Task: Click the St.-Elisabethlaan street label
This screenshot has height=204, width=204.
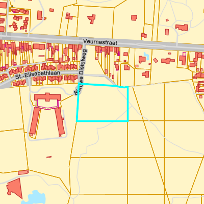Action: pos(38,75)
